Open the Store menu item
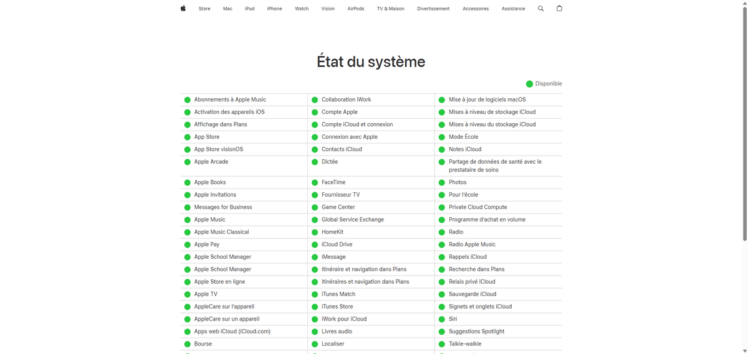 [204, 9]
